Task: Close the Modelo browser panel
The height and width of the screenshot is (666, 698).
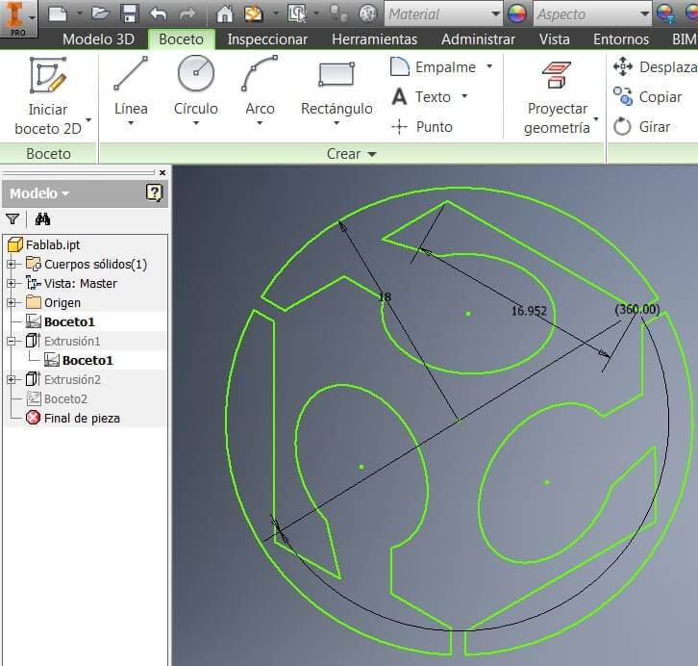Action: [162, 172]
